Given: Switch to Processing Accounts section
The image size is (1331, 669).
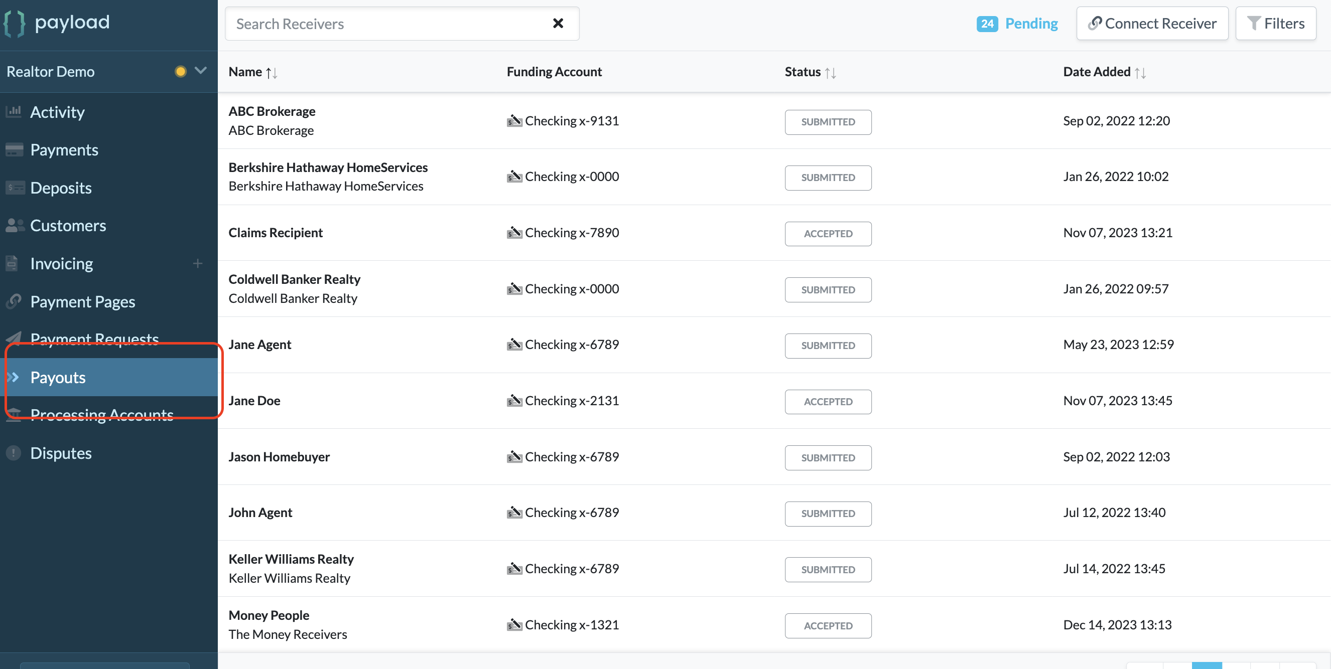Looking at the screenshot, I should [101, 415].
